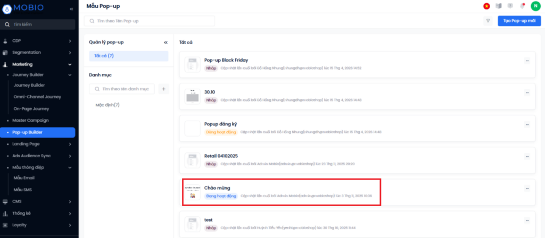This screenshot has height=238, width=545.
Task: Collapse the left navigation sidebar
Action: pyautogui.click(x=71, y=8)
